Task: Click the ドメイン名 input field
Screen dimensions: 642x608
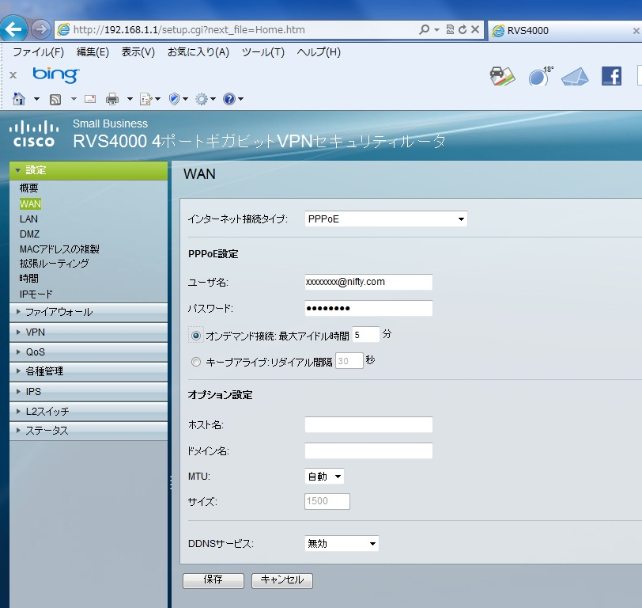Action: pyautogui.click(x=368, y=450)
